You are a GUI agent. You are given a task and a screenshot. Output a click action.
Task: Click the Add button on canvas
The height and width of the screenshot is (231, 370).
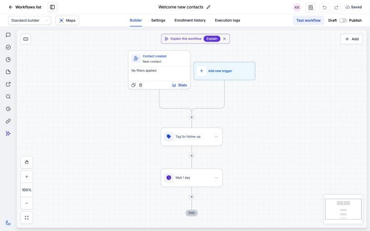tap(351, 39)
